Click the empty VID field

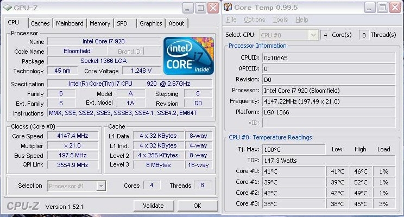[x=329, y=123]
